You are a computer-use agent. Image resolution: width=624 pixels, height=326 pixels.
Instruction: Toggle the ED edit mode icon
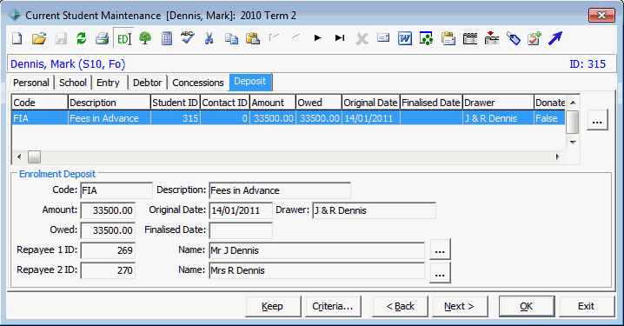pyautogui.click(x=123, y=38)
